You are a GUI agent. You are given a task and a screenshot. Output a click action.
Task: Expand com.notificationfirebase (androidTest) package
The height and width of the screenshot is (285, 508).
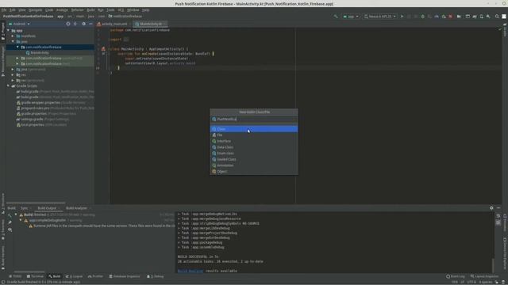click(x=17, y=58)
